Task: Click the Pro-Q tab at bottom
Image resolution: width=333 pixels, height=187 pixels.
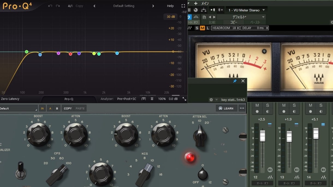Action: 69,99
